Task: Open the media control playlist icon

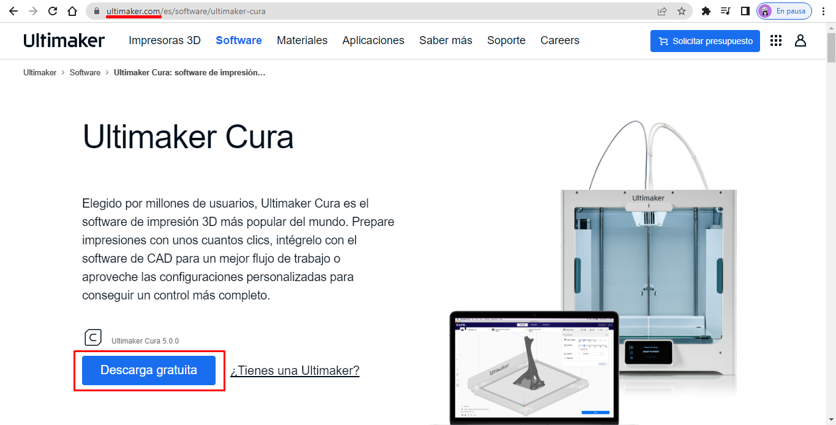Action: pyautogui.click(x=726, y=11)
